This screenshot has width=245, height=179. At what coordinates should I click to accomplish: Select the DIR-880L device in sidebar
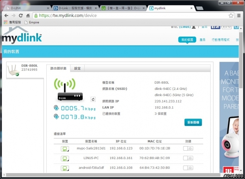(x=25, y=70)
